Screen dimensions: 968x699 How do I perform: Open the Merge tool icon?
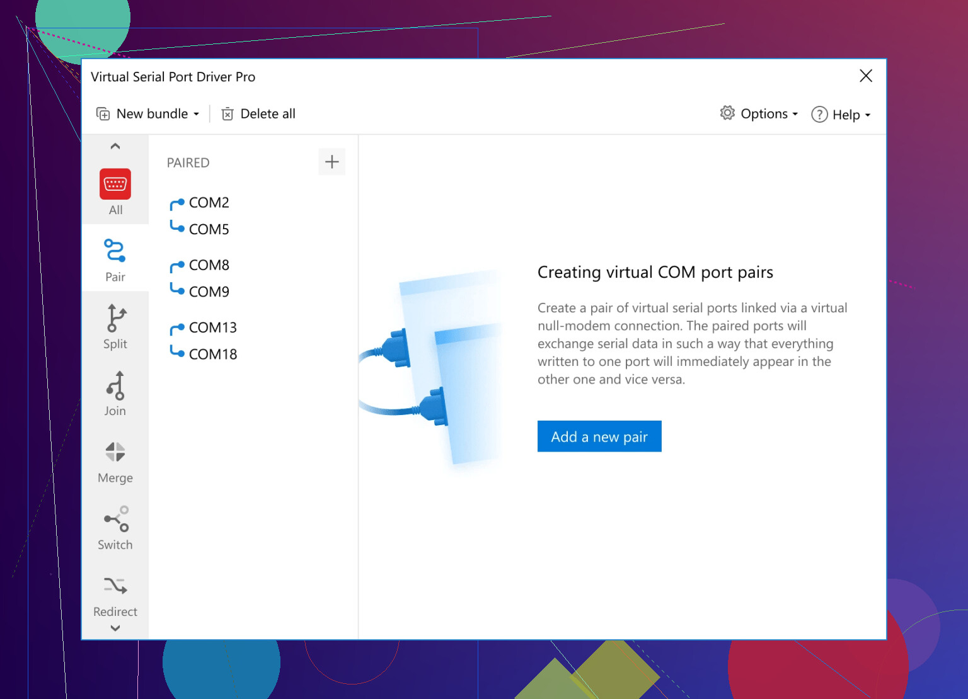115,452
